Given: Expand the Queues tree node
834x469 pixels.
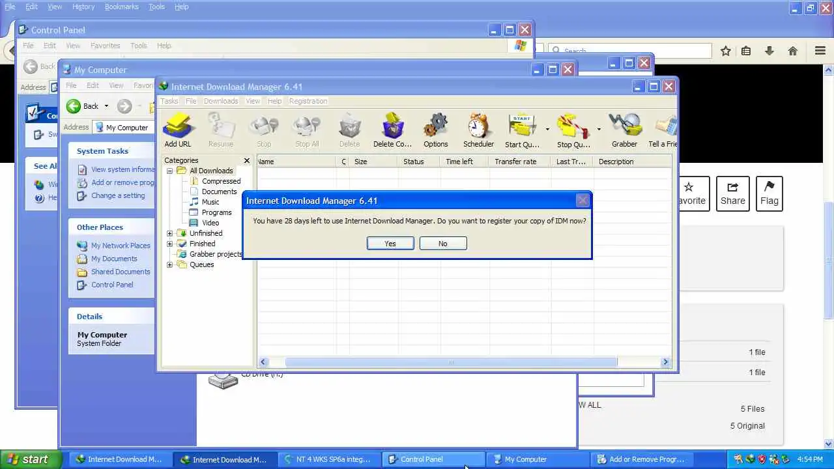Looking at the screenshot, I should [169, 264].
